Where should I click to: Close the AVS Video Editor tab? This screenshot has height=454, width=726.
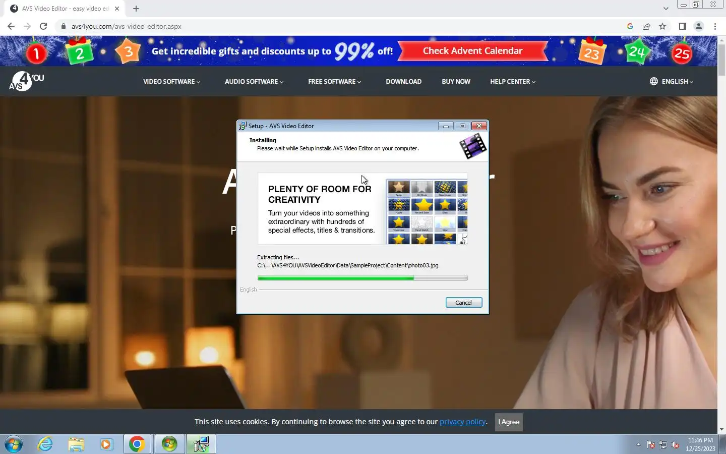coord(117,9)
